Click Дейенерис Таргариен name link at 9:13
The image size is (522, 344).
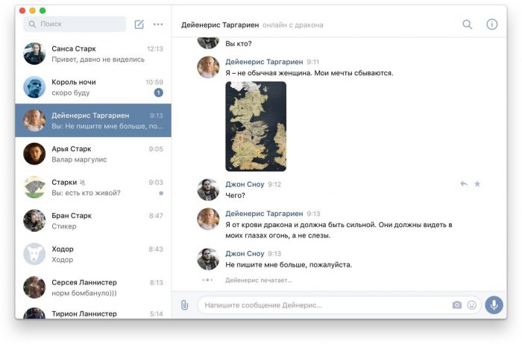pyautogui.click(x=264, y=214)
